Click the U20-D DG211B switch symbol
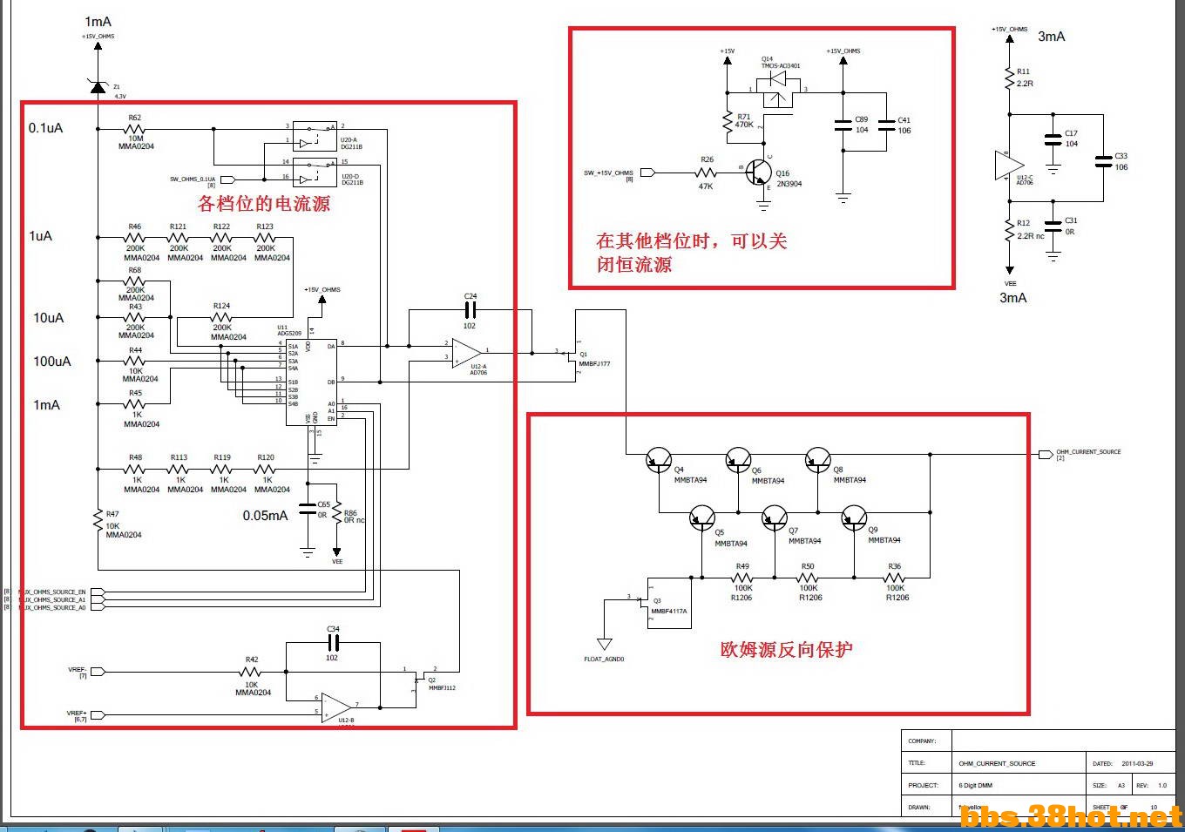This screenshot has height=832, width=1185. tap(315, 172)
